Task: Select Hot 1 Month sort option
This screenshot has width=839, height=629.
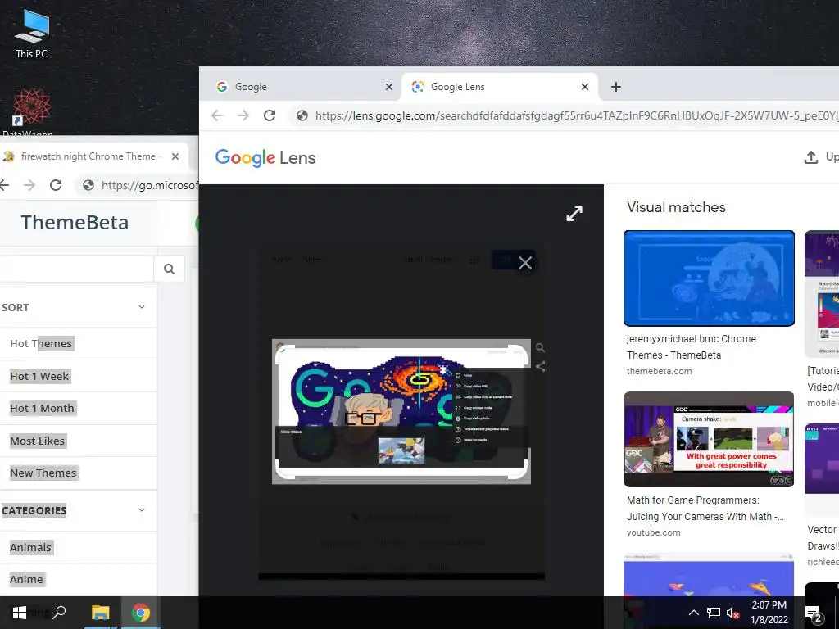Action: tap(43, 408)
